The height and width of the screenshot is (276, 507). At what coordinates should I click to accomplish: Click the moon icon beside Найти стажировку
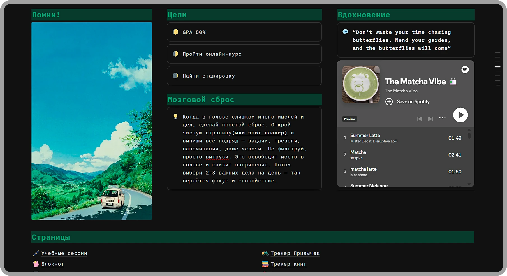(175, 76)
